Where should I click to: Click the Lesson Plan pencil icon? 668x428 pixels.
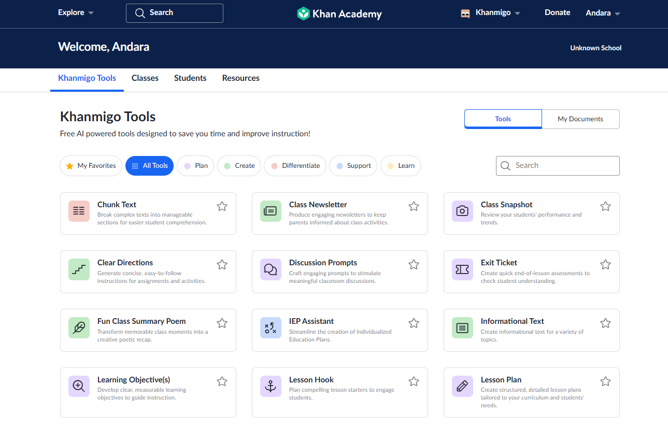[x=462, y=386]
